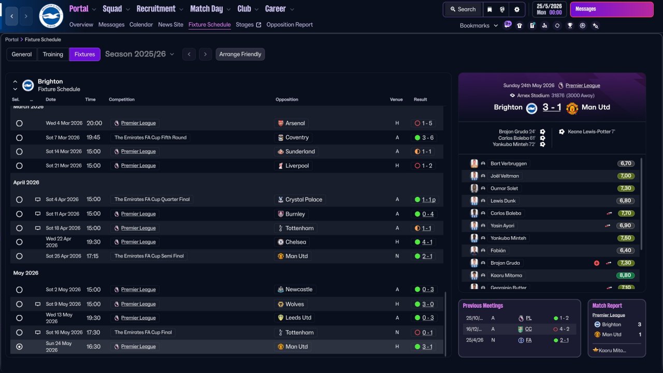
Task: Click TV icon on the Wolves fixture row
Action: click(x=38, y=304)
